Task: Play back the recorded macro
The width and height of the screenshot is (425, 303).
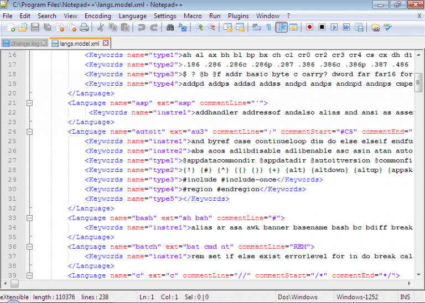Action: (x=334, y=27)
